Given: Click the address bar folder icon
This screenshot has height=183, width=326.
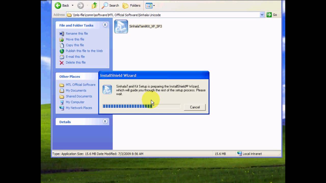Looking at the screenshot, I should pos(69,15).
